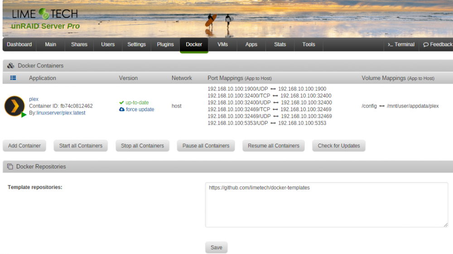
Task: Select the Docker tab
Action: (194, 45)
